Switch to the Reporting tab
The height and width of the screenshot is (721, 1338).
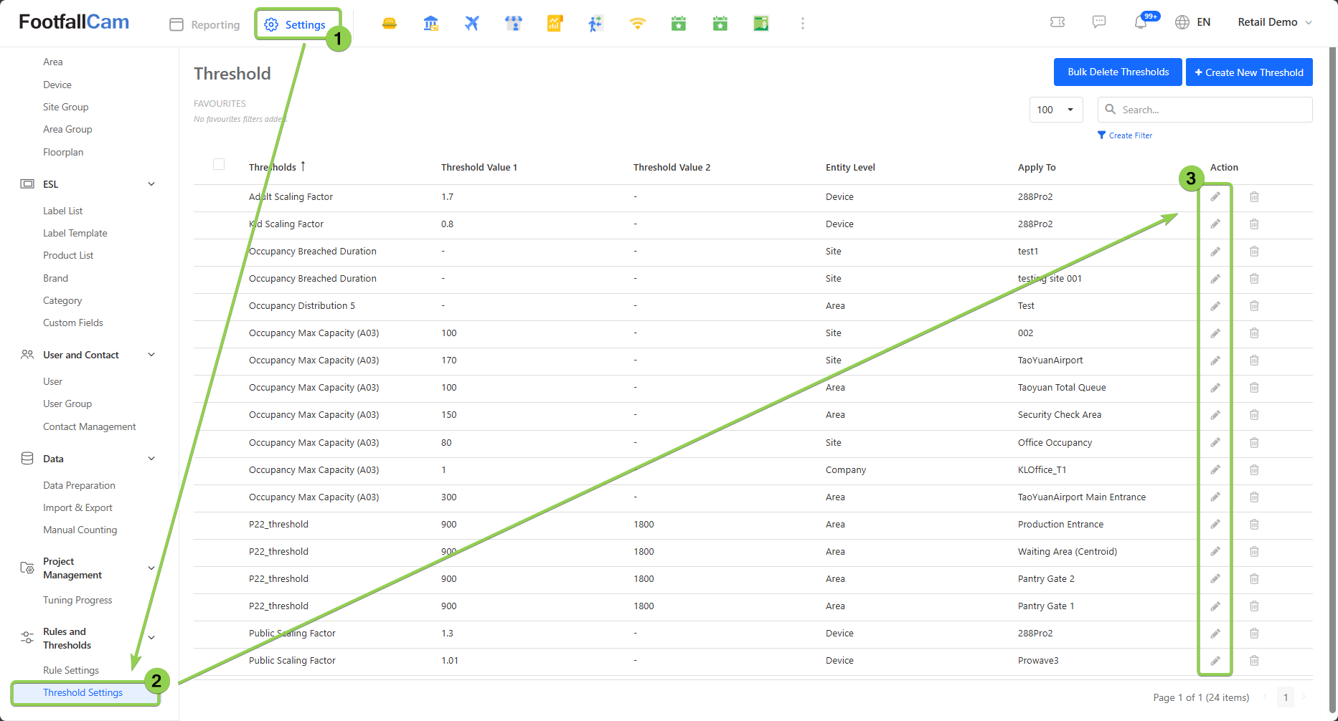point(205,24)
